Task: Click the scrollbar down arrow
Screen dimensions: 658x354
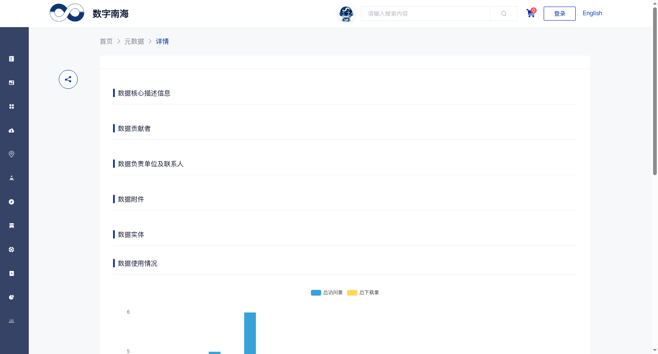Action: (655, 350)
